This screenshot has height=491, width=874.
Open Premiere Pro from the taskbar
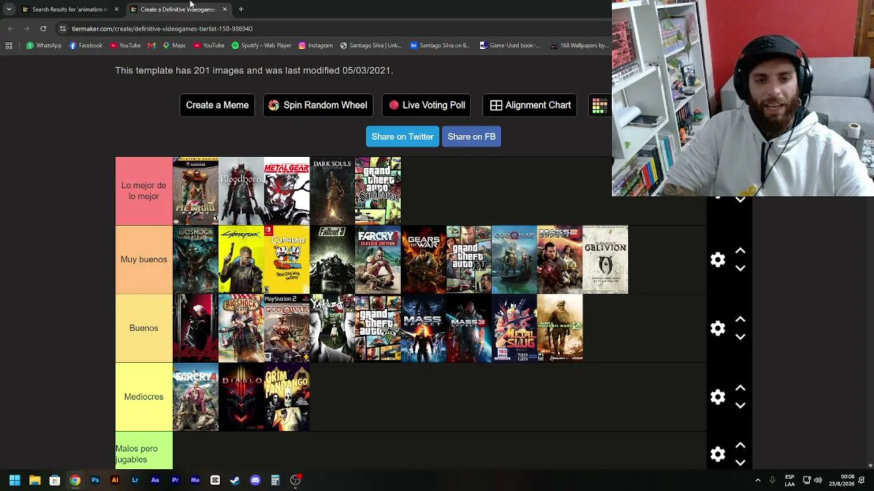[175, 480]
